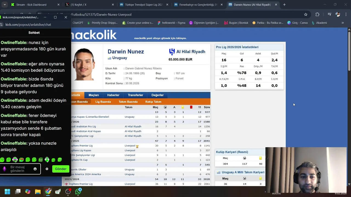
Task: Open the tab search dropdown arrow
Action: [x=5, y=5]
